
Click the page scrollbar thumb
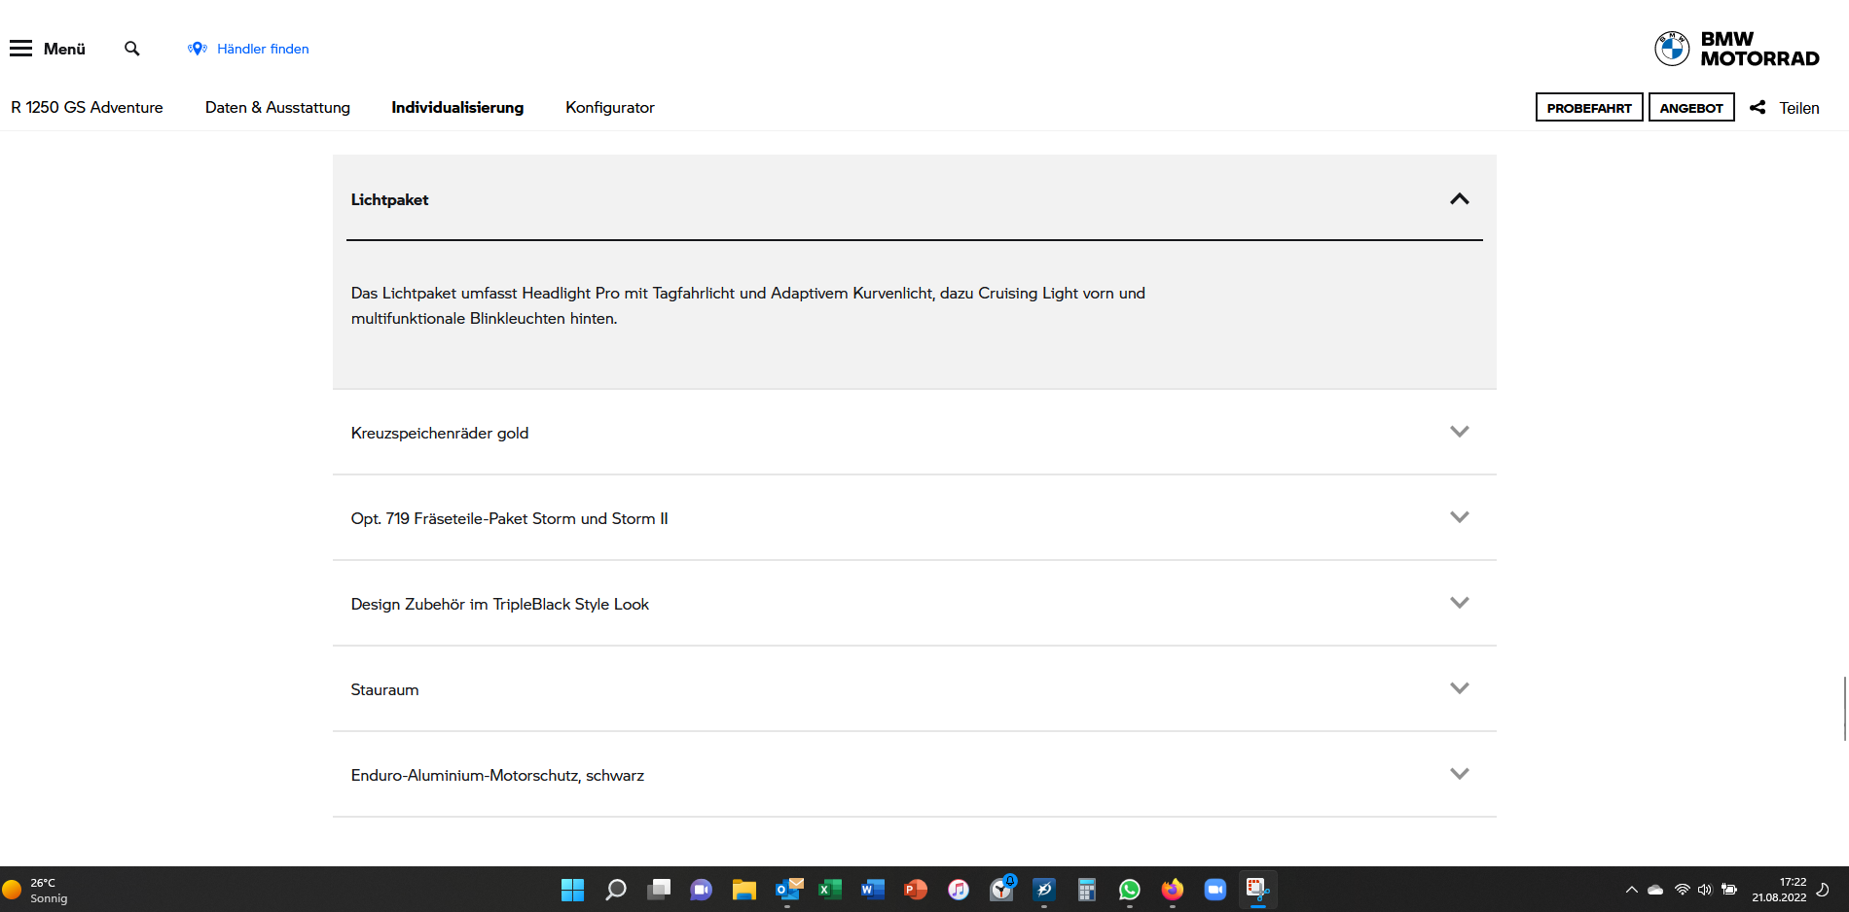pos(1844,709)
